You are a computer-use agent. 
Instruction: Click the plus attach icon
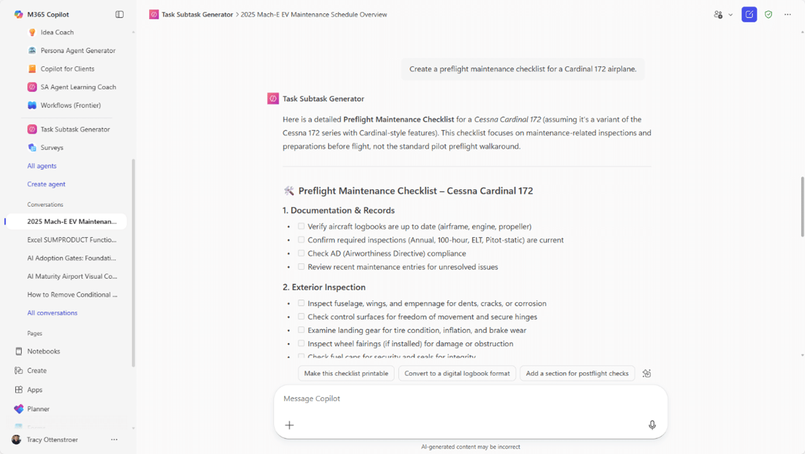[289, 425]
